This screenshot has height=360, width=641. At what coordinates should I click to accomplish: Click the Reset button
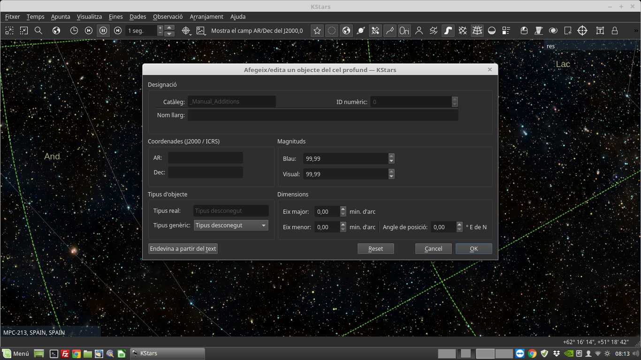pos(375,249)
